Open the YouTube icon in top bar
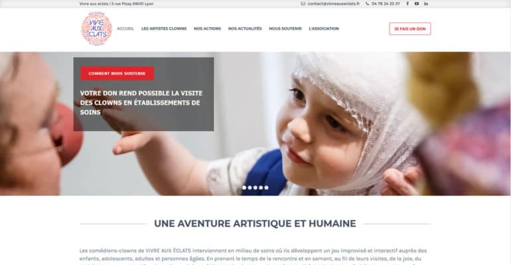Screen dimensions: 511x265 [417, 3]
